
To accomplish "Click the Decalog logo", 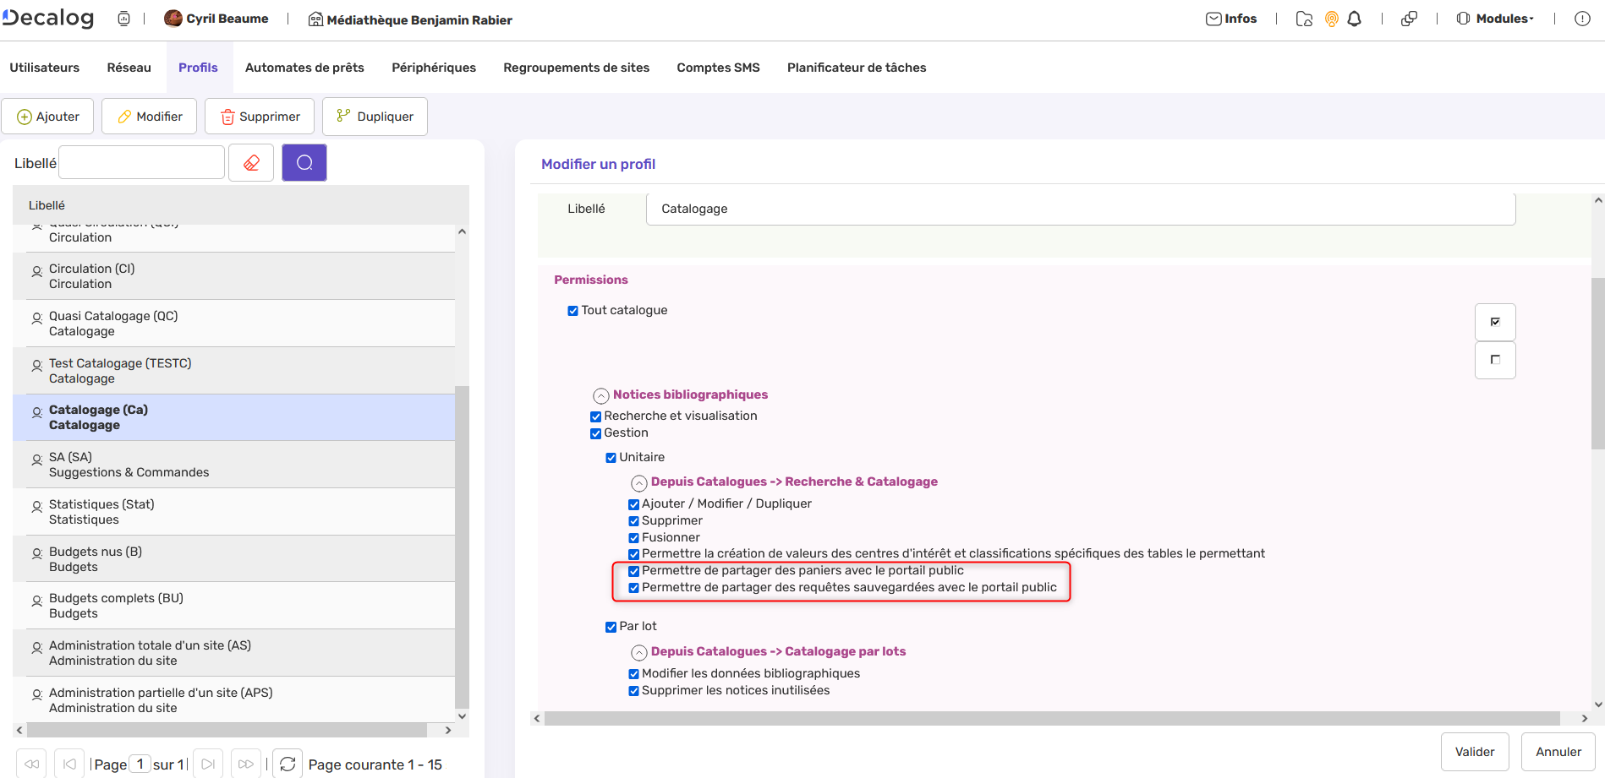I will pyautogui.click(x=47, y=18).
